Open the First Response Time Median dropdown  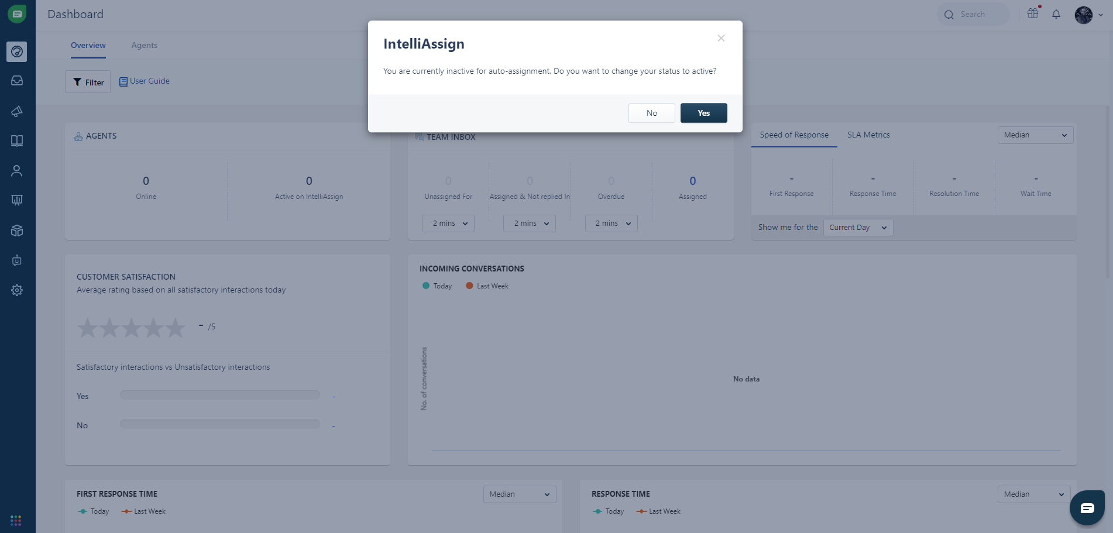pos(520,494)
